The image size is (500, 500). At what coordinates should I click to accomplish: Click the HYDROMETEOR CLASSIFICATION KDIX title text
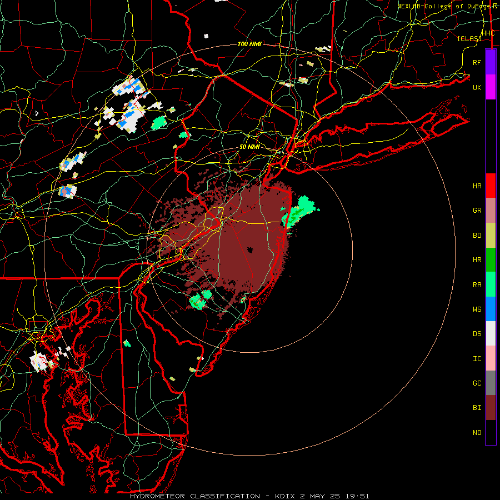tap(249, 496)
